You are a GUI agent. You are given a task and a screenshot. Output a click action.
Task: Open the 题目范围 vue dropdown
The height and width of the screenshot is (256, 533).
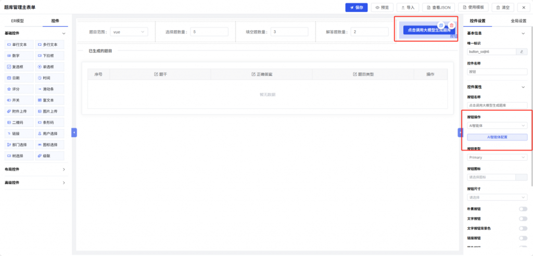129,32
